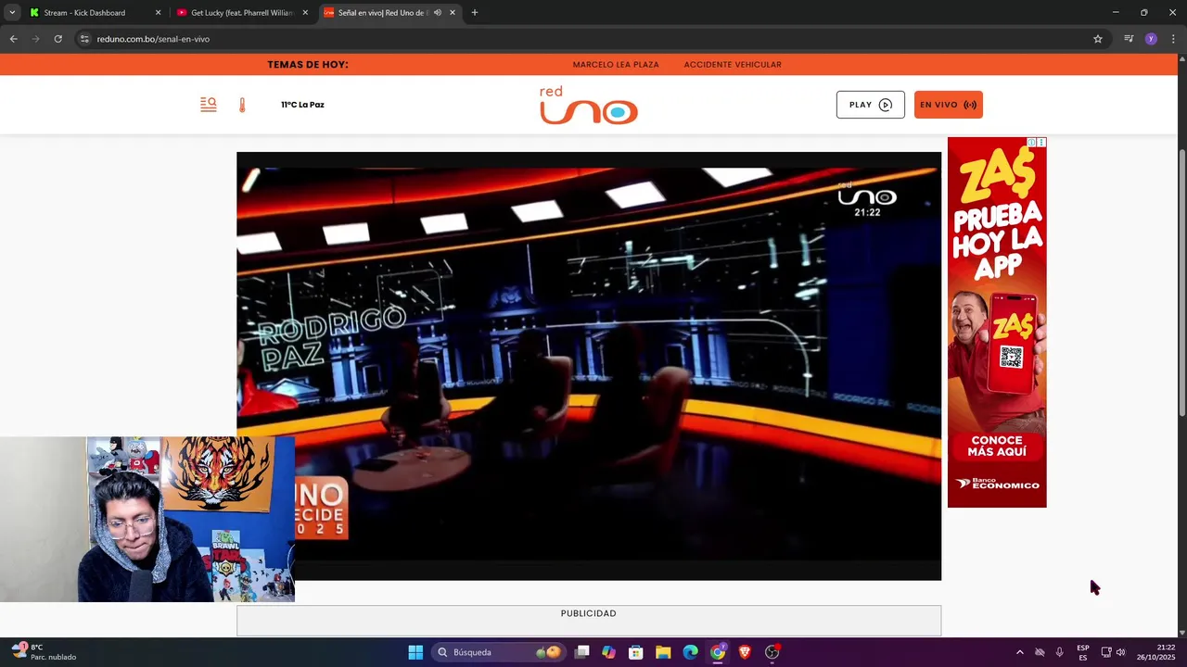Open Brave browser from taskbar
Viewport: 1187px width, 667px height.
tap(745, 652)
